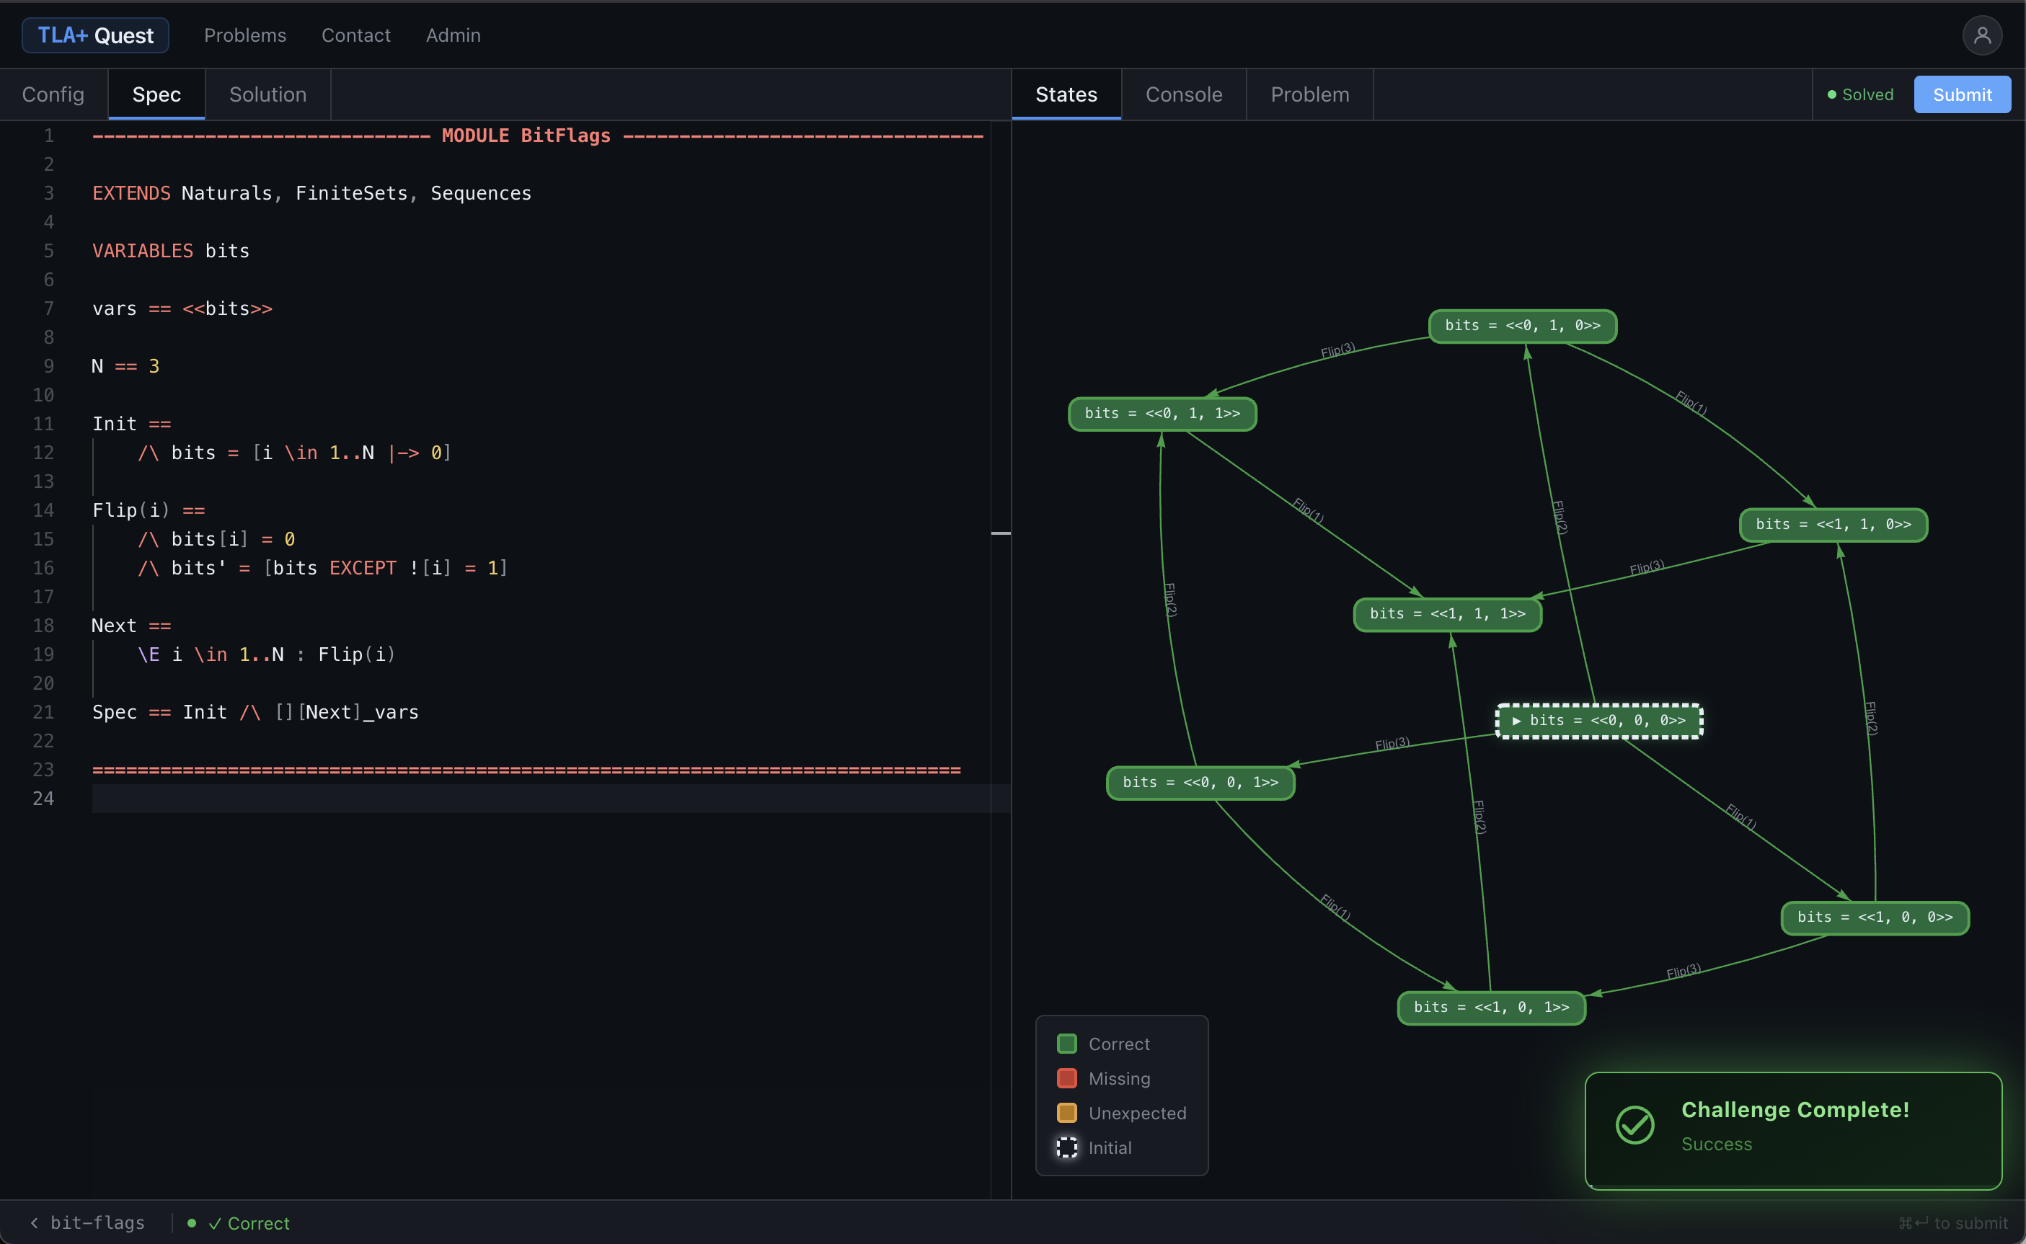Open the Admin page

pyautogui.click(x=454, y=35)
